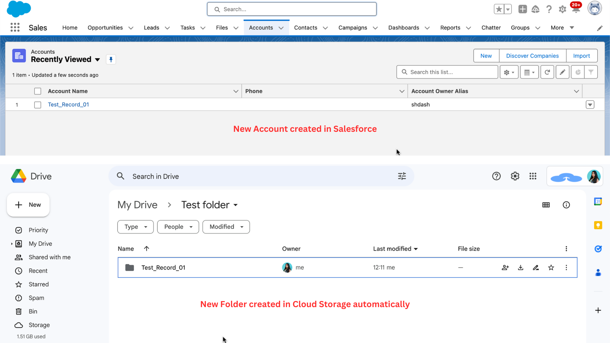
Task: Open the Recently Viewed list selector
Action: 97,59
